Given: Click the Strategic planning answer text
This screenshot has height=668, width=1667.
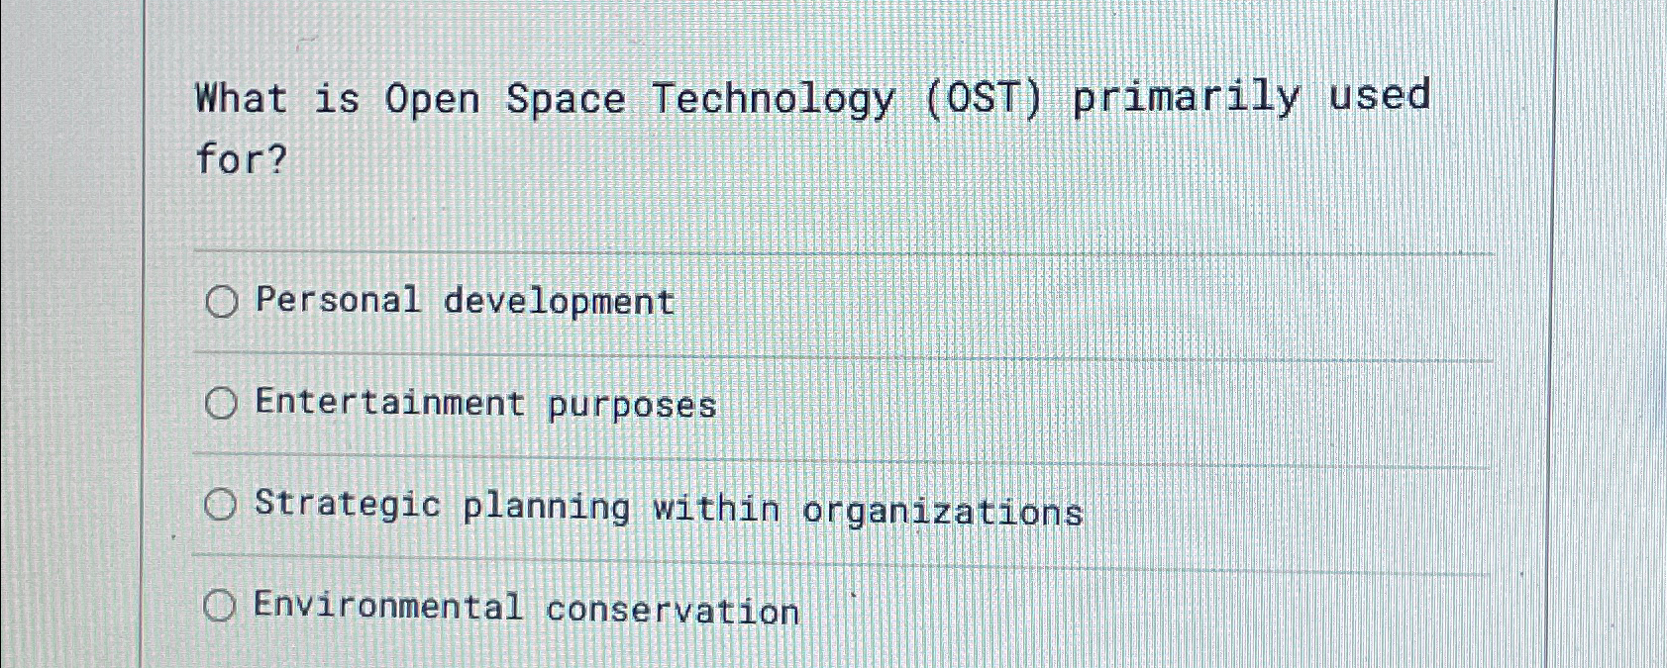Looking at the screenshot, I should (x=668, y=508).
